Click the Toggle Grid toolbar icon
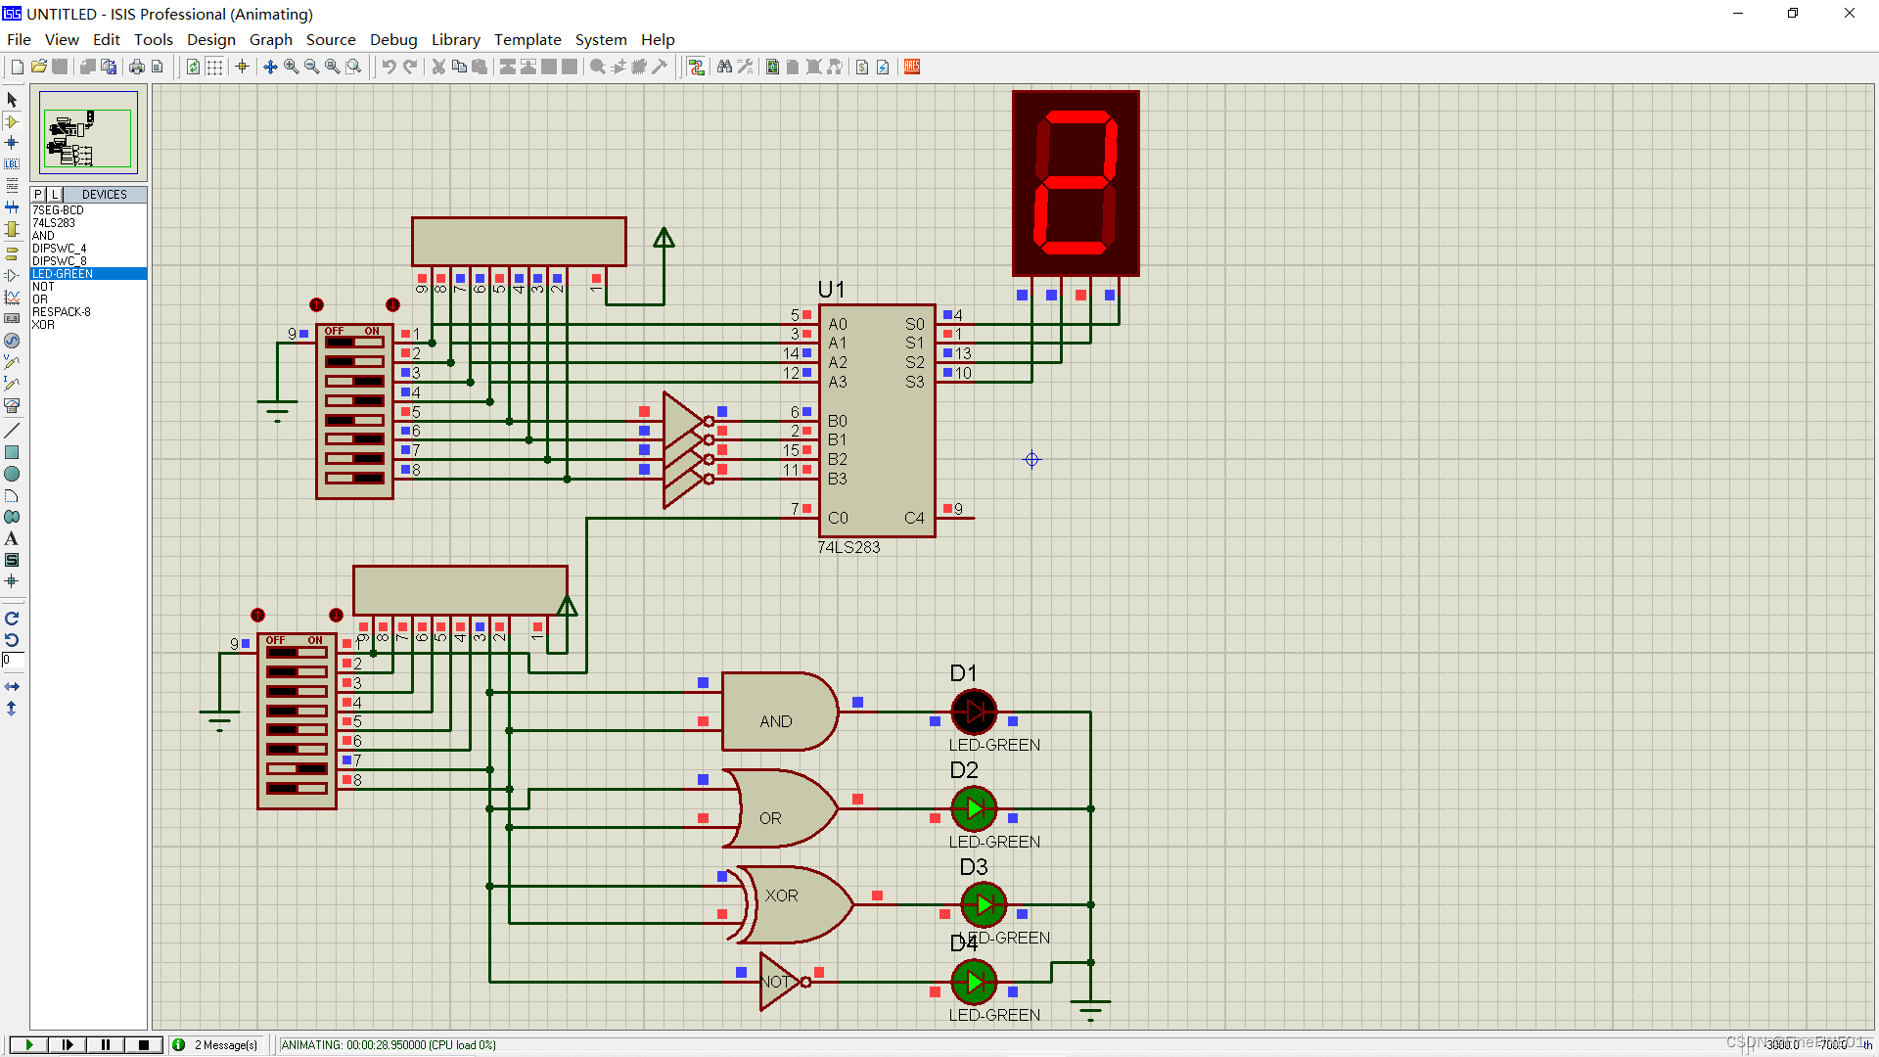 click(214, 67)
